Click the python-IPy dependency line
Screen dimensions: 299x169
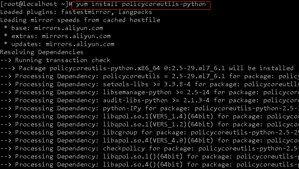click(x=149, y=109)
